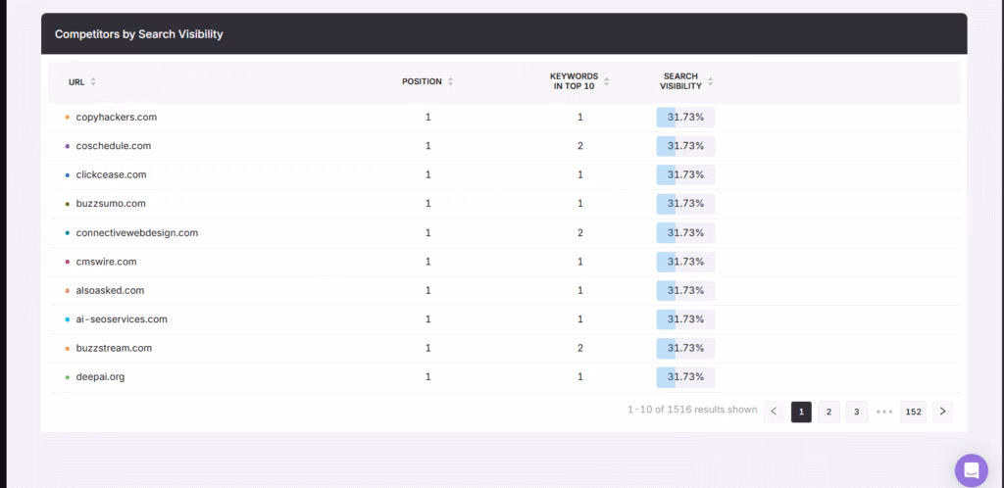
Task: Sort table by URL column arrows
Action: (93, 82)
